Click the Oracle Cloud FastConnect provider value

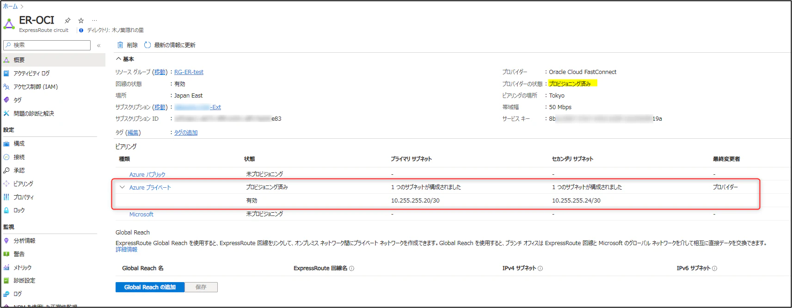[x=583, y=72]
